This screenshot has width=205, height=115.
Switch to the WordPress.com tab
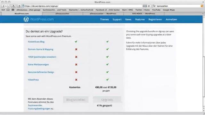(x=21, y=13)
